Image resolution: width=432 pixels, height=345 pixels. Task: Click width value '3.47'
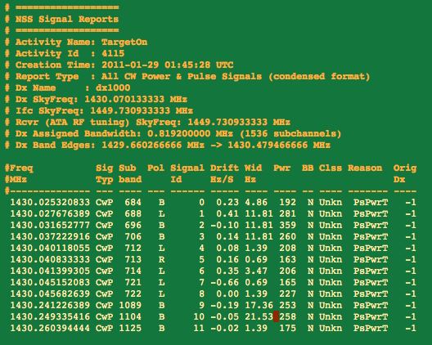pyautogui.click(x=256, y=271)
